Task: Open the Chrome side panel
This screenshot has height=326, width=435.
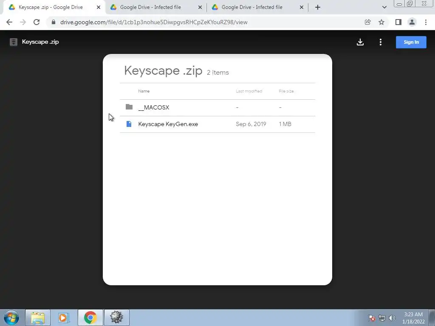Action: point(398,22)
